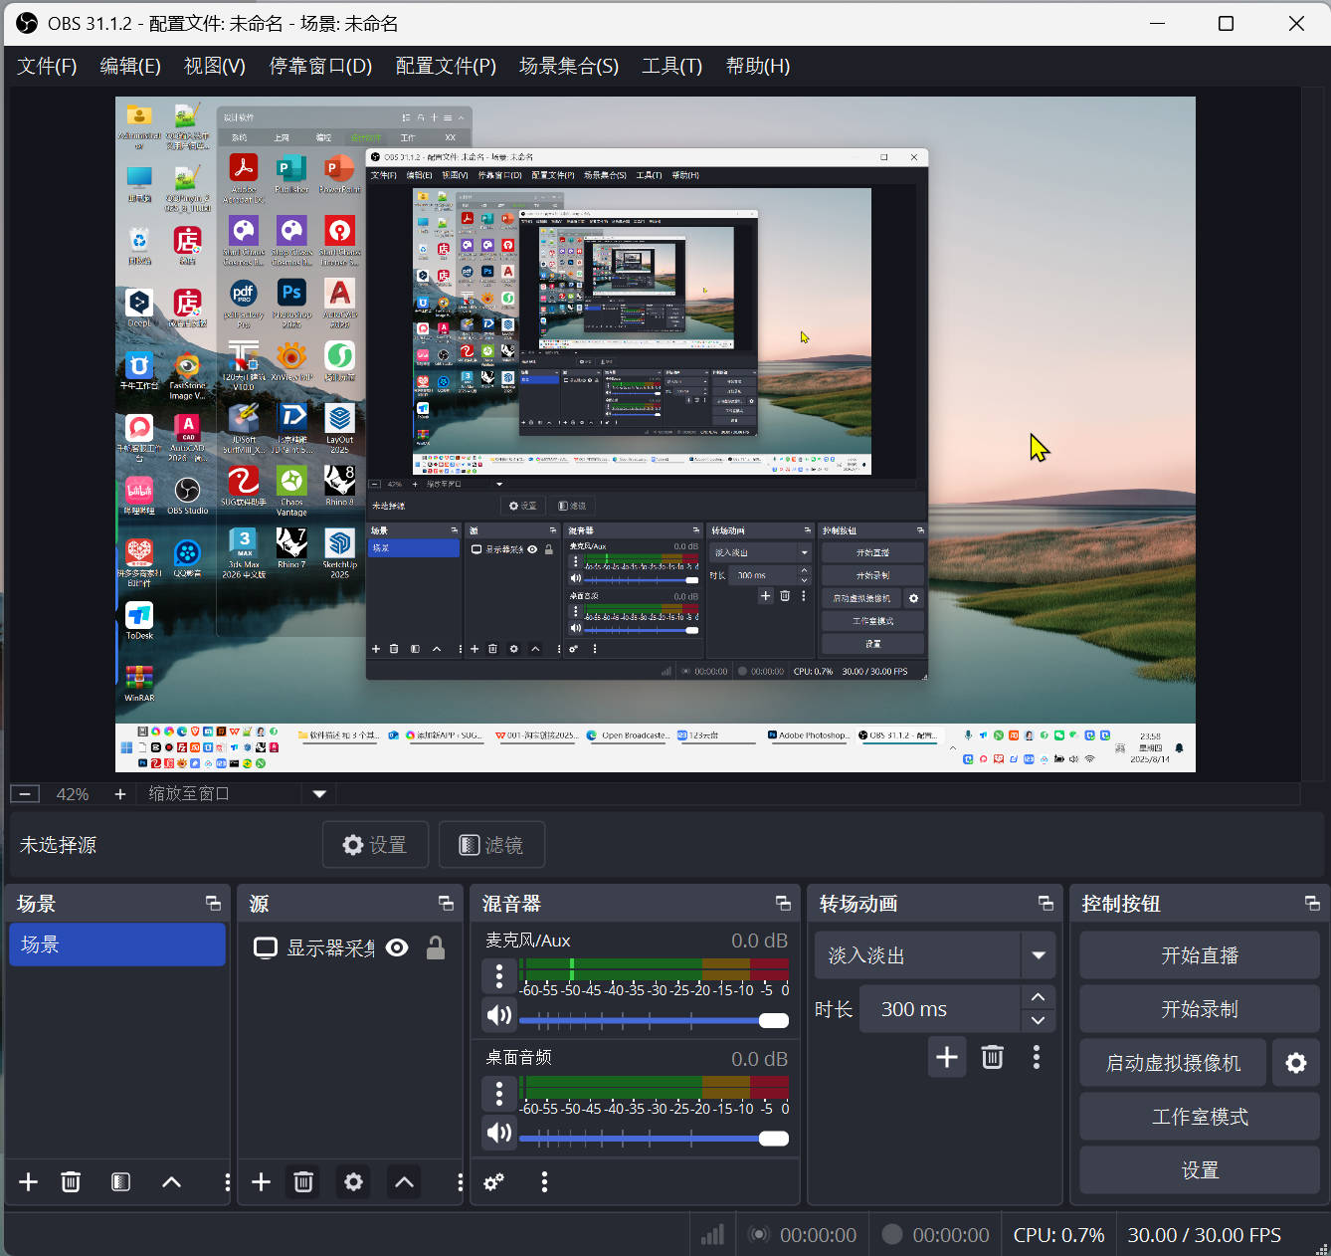
Task: Click source toolbar 设置 button
Action: click(375, 845)
